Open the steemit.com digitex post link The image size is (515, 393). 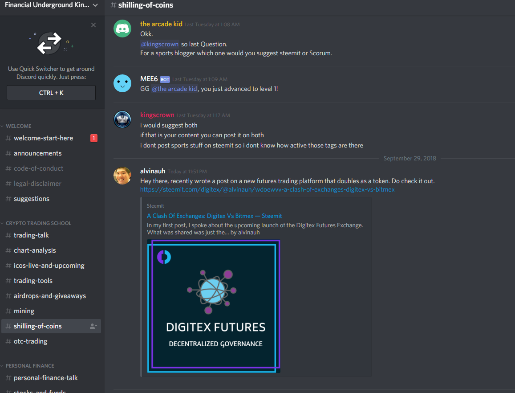click(268, 189)
